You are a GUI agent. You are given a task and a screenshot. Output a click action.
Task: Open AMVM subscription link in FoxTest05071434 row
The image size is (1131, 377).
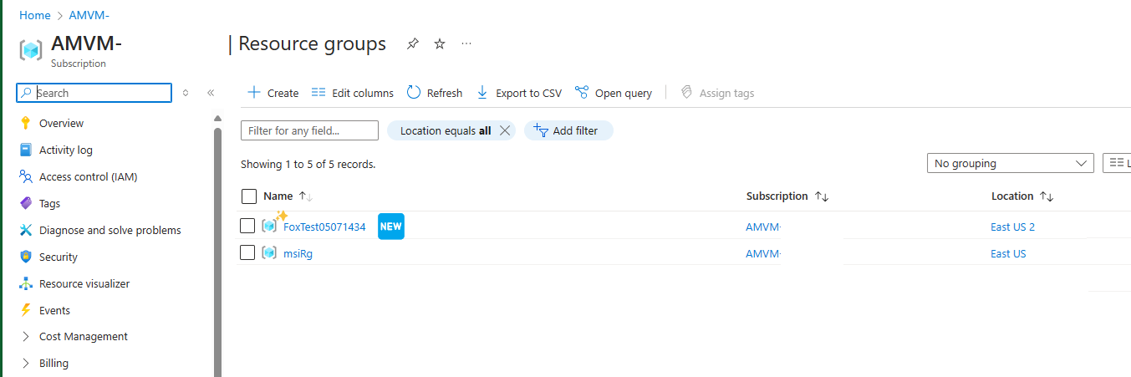pos(762,227)
